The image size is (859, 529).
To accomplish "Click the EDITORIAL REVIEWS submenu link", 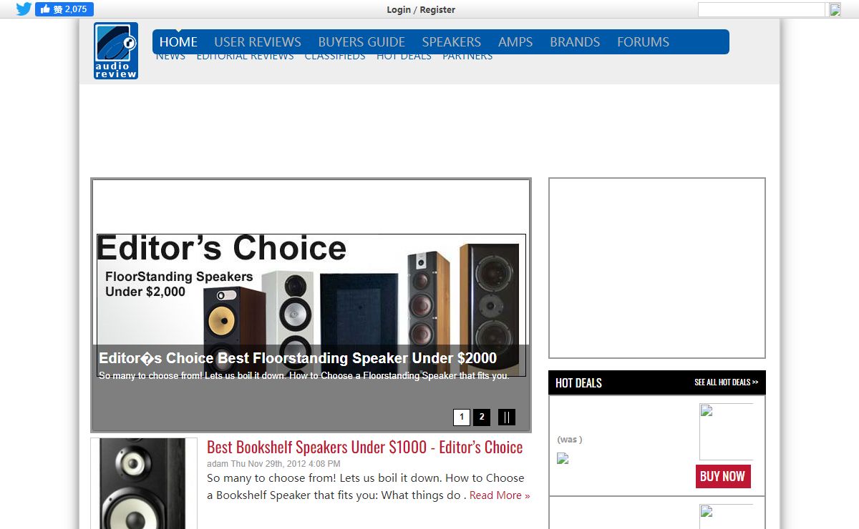I will tap(245, 57).
